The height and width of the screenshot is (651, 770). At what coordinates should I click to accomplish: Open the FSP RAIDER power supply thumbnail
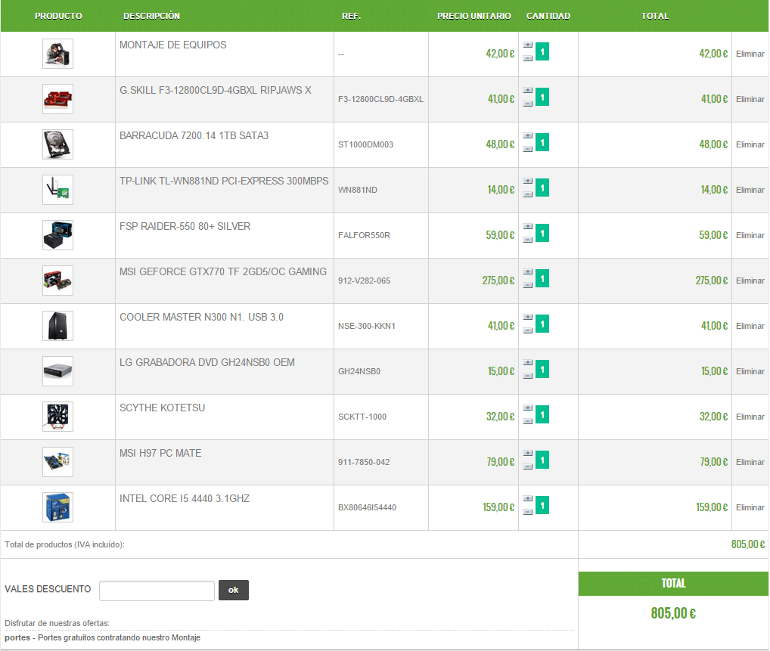coord(58,236)
